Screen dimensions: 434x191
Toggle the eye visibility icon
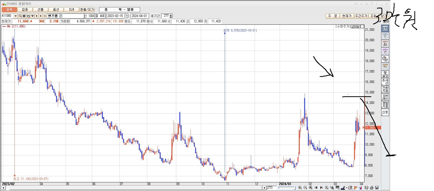32,16
